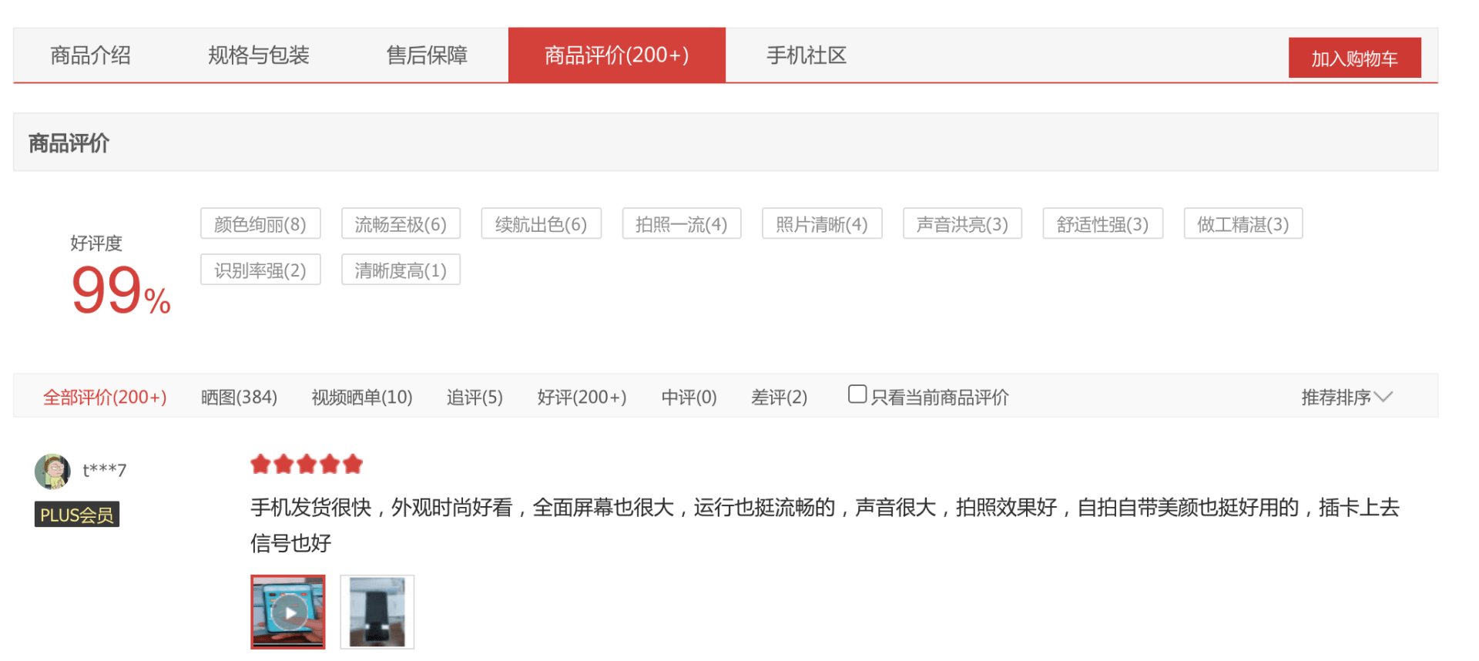
Task: Play the review video thumbnail
Action: click(288, 612)
